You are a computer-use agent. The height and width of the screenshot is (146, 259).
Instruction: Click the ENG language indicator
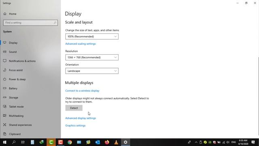[x=234, y=142]
